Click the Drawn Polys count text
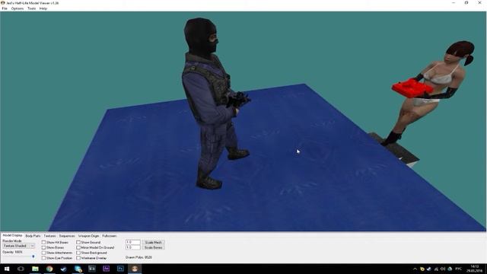 click(x=138, y=257)
